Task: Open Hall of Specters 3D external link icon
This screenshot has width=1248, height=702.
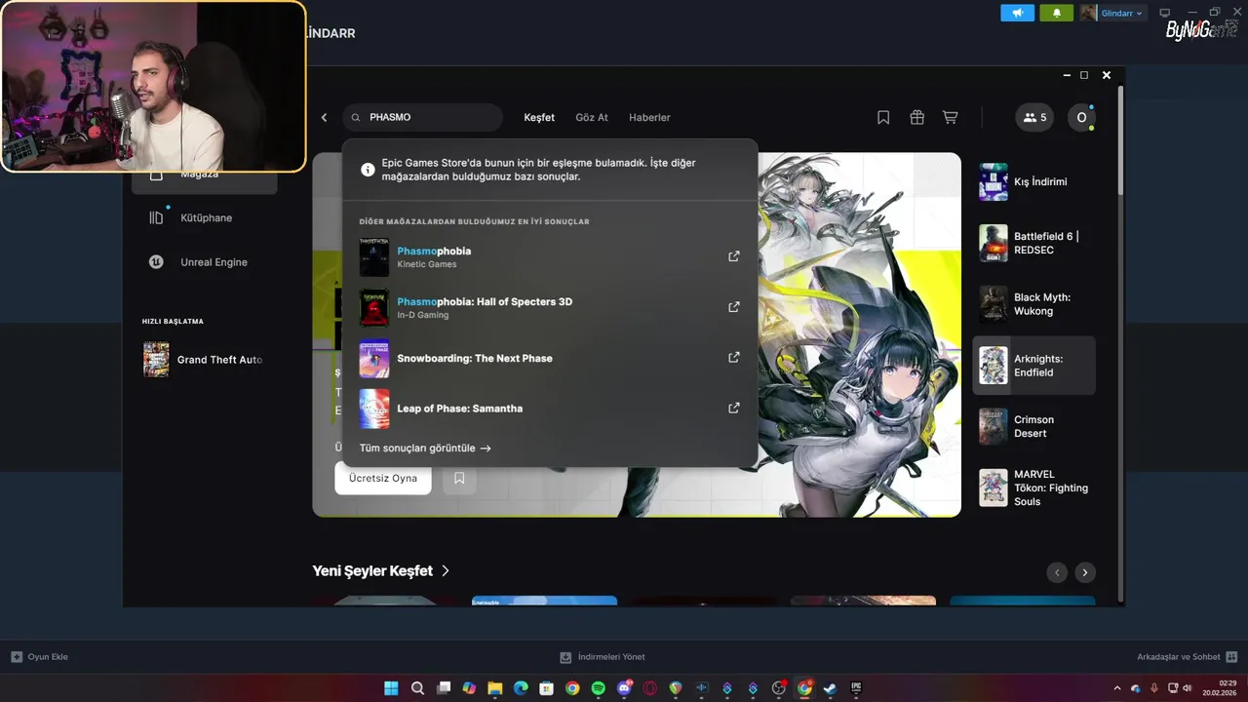Action: tap(734, 307)
